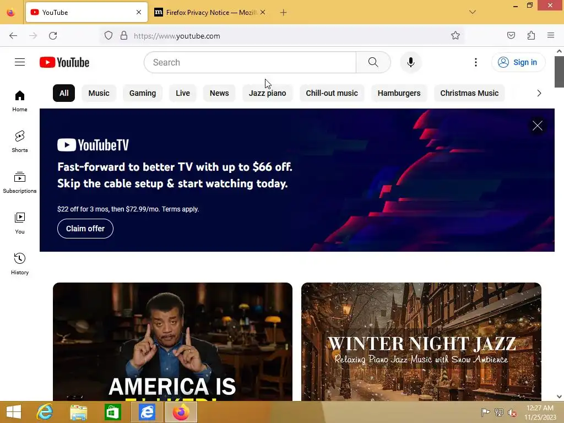Viewport: 564px width, 423px height.
Task: Select the Gaming category chip
Action: click(x=143, y=93)
